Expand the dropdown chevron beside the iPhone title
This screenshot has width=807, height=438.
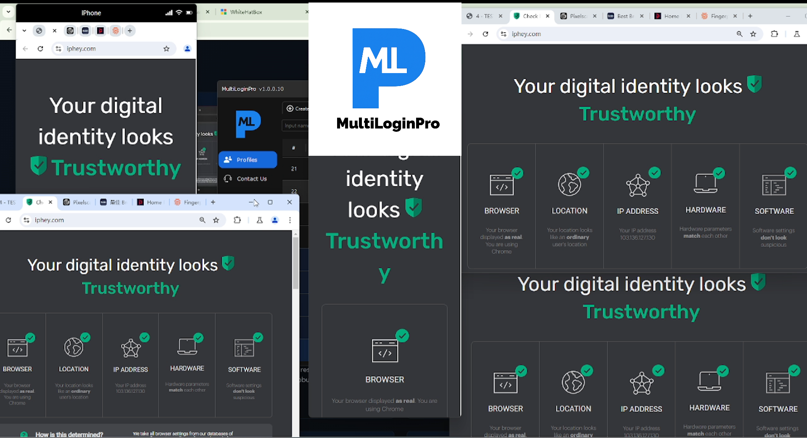click(8, 12)
